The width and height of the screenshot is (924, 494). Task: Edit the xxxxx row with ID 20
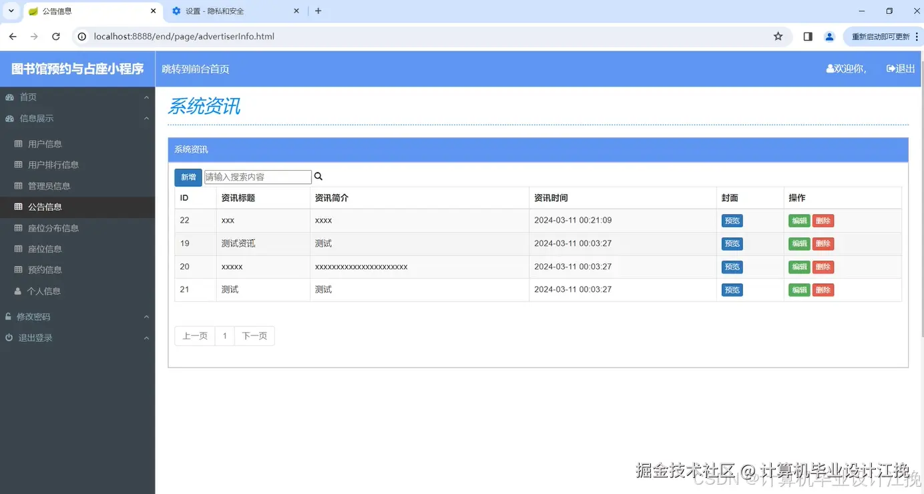tap(799, 267)
